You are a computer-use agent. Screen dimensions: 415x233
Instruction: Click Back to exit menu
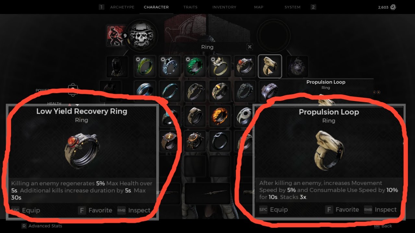pos(383,226)
